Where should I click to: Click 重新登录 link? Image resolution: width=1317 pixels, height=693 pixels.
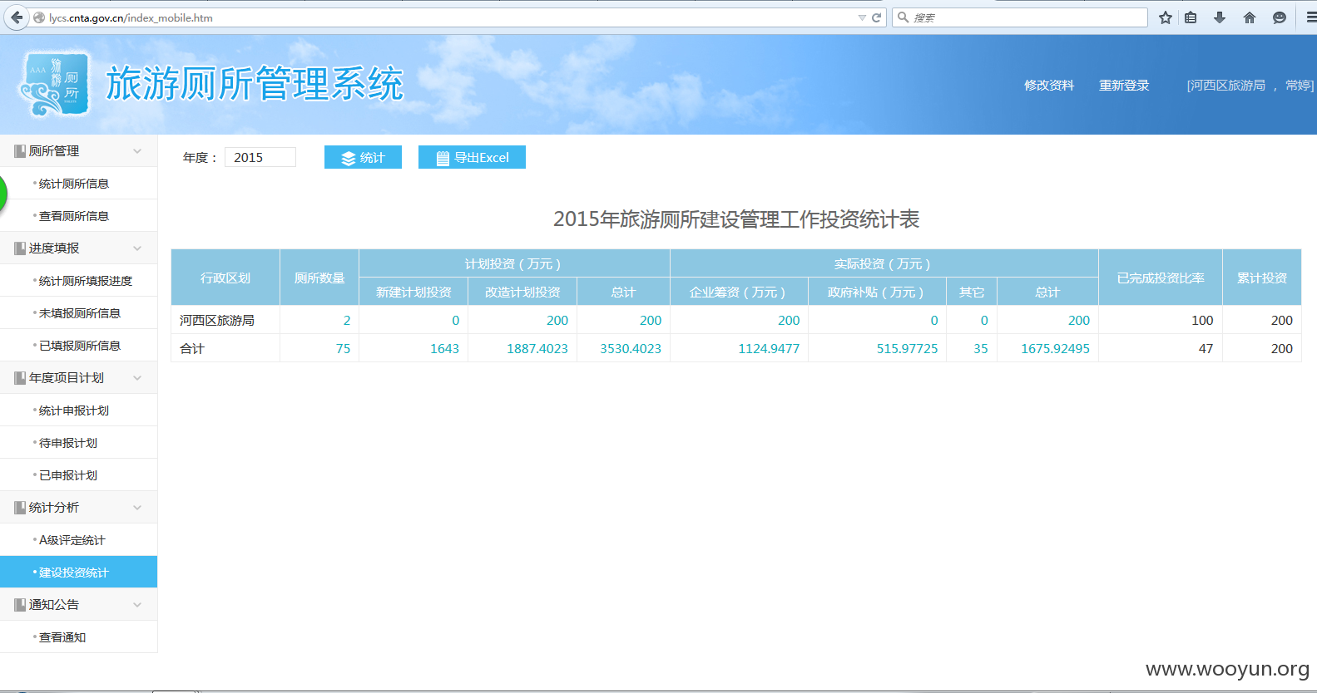click(x=1124, y=86)
